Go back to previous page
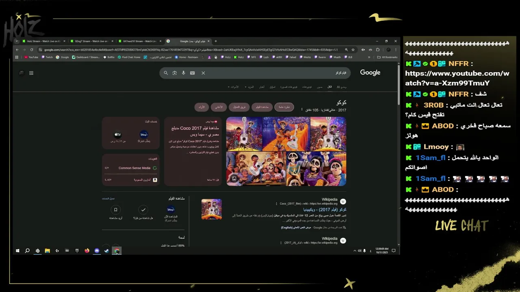The image size is (520, 292). coord(17,50)
